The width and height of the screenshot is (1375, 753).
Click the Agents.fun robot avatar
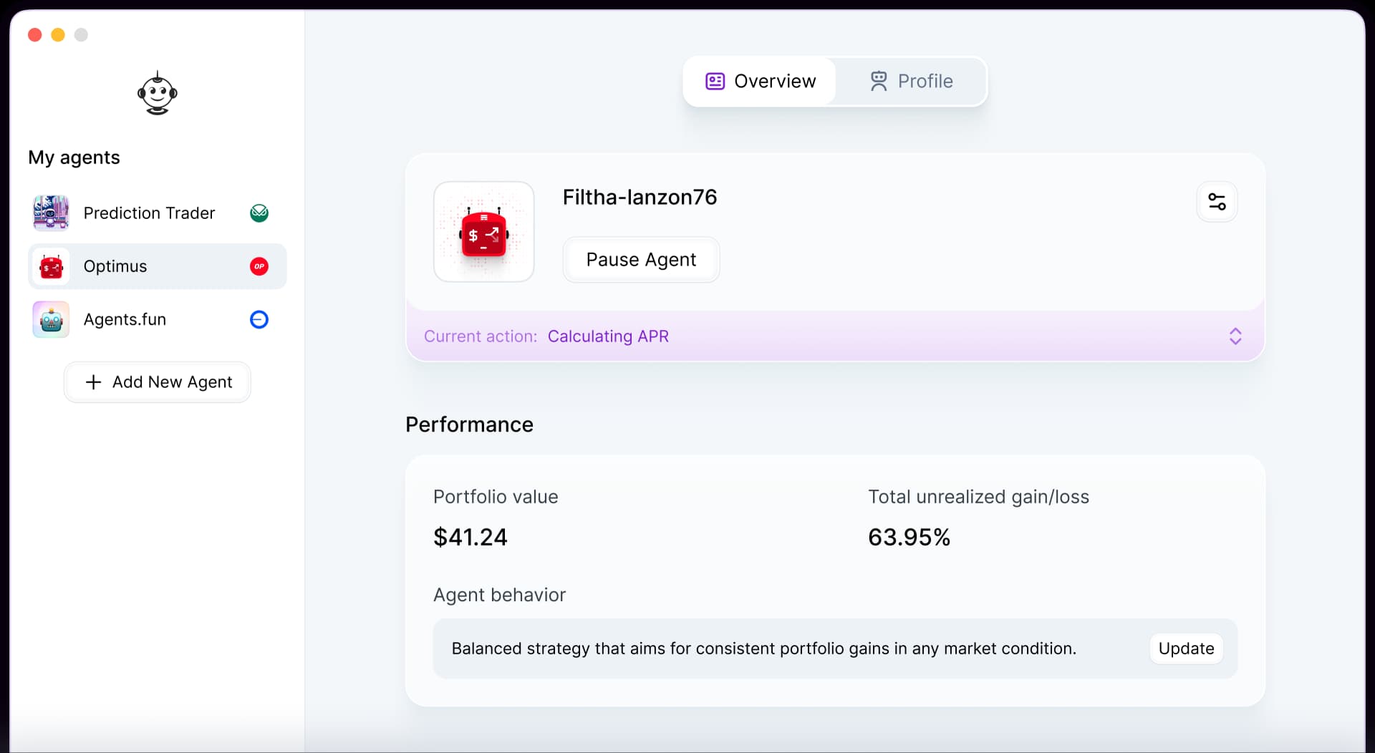(51, 319)
